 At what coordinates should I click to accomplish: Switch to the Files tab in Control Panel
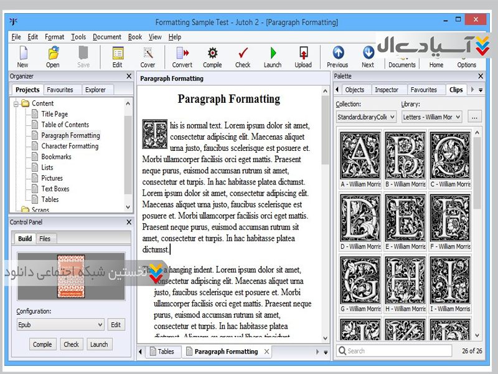click(45, 239)
